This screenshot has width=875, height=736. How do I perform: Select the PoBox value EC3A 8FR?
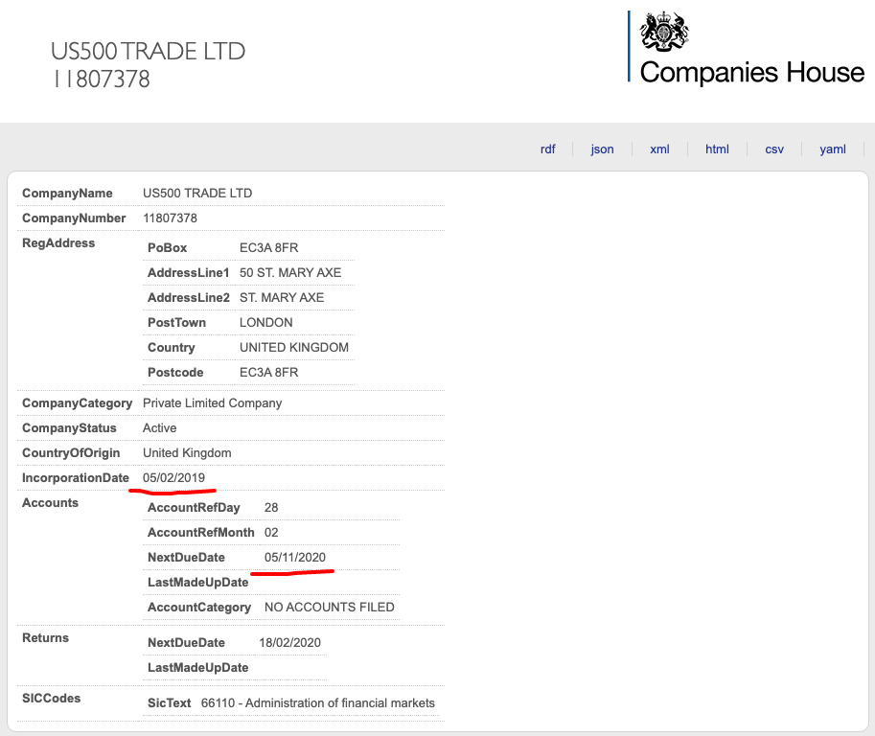click(x=269, y=248)
